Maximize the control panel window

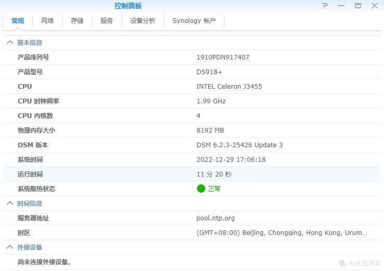point(358,6)
